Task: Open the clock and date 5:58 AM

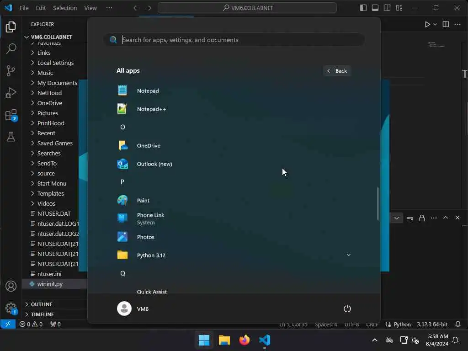Action: point(437,340)
